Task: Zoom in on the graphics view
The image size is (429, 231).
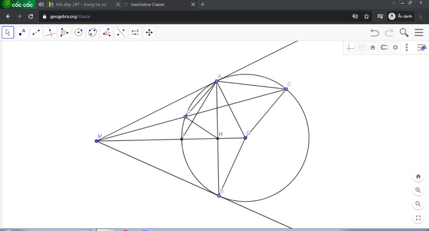Action: [418, 190]
